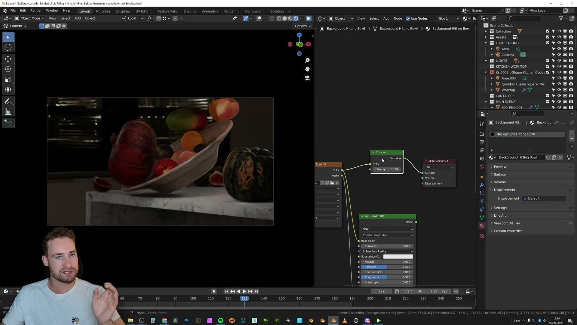Open the Texture properties checker icon
This screenshot has width=577, height=325.
point(482,236)
